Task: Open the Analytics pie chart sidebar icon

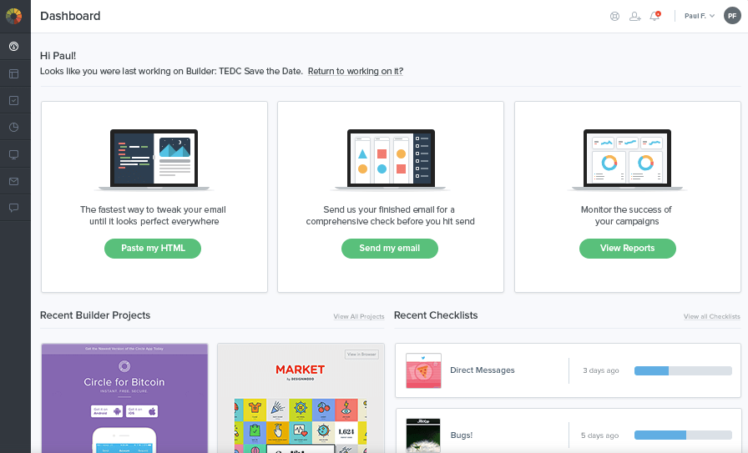Action: coord(14,127)
